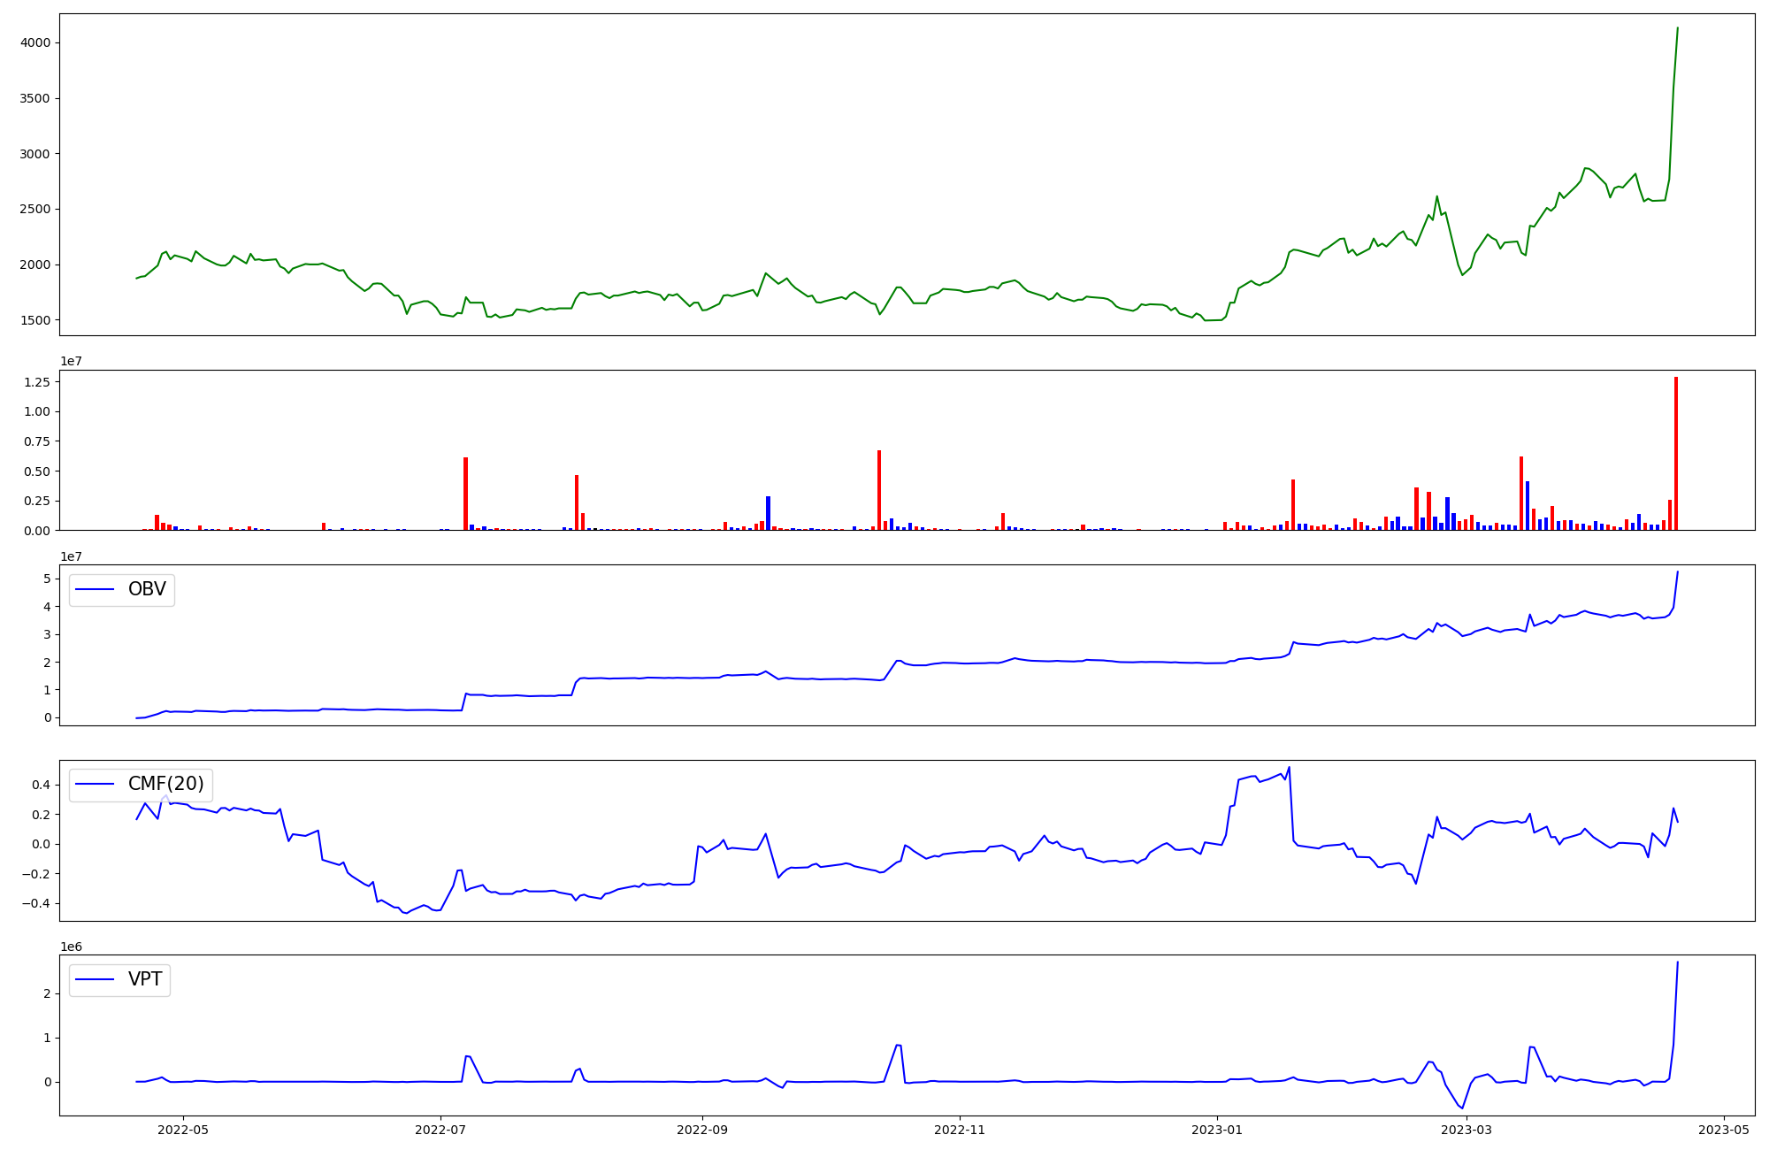
Task: Click the 1500 price axis label
Action: click(x=34, y=320)
